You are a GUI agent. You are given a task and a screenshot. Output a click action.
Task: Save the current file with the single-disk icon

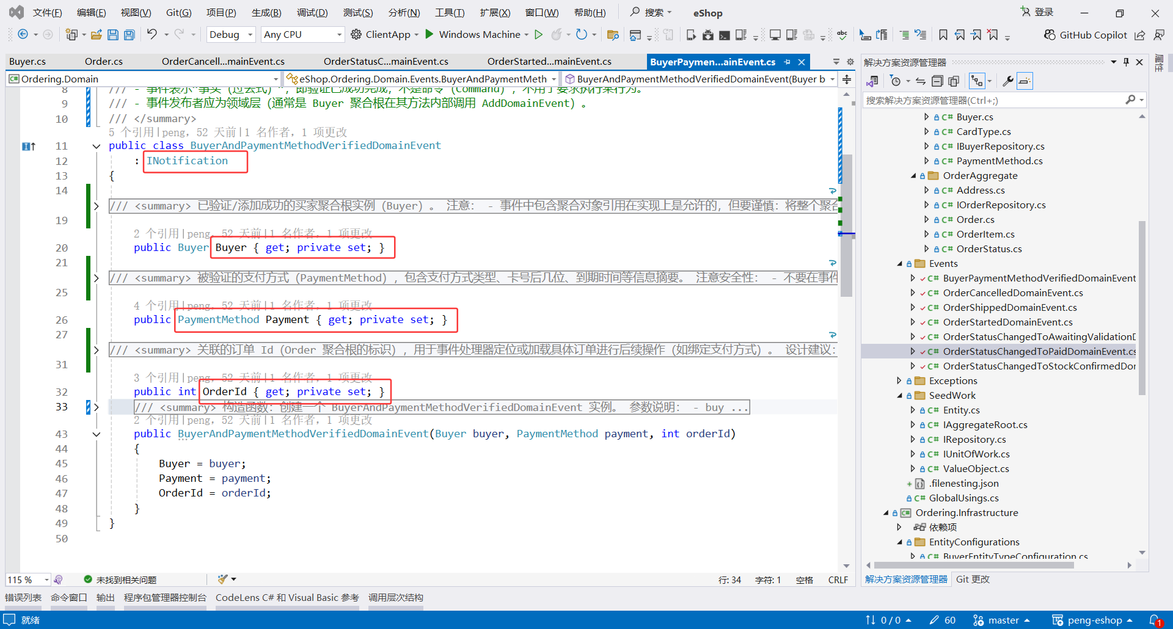click(x=112, y=35)
